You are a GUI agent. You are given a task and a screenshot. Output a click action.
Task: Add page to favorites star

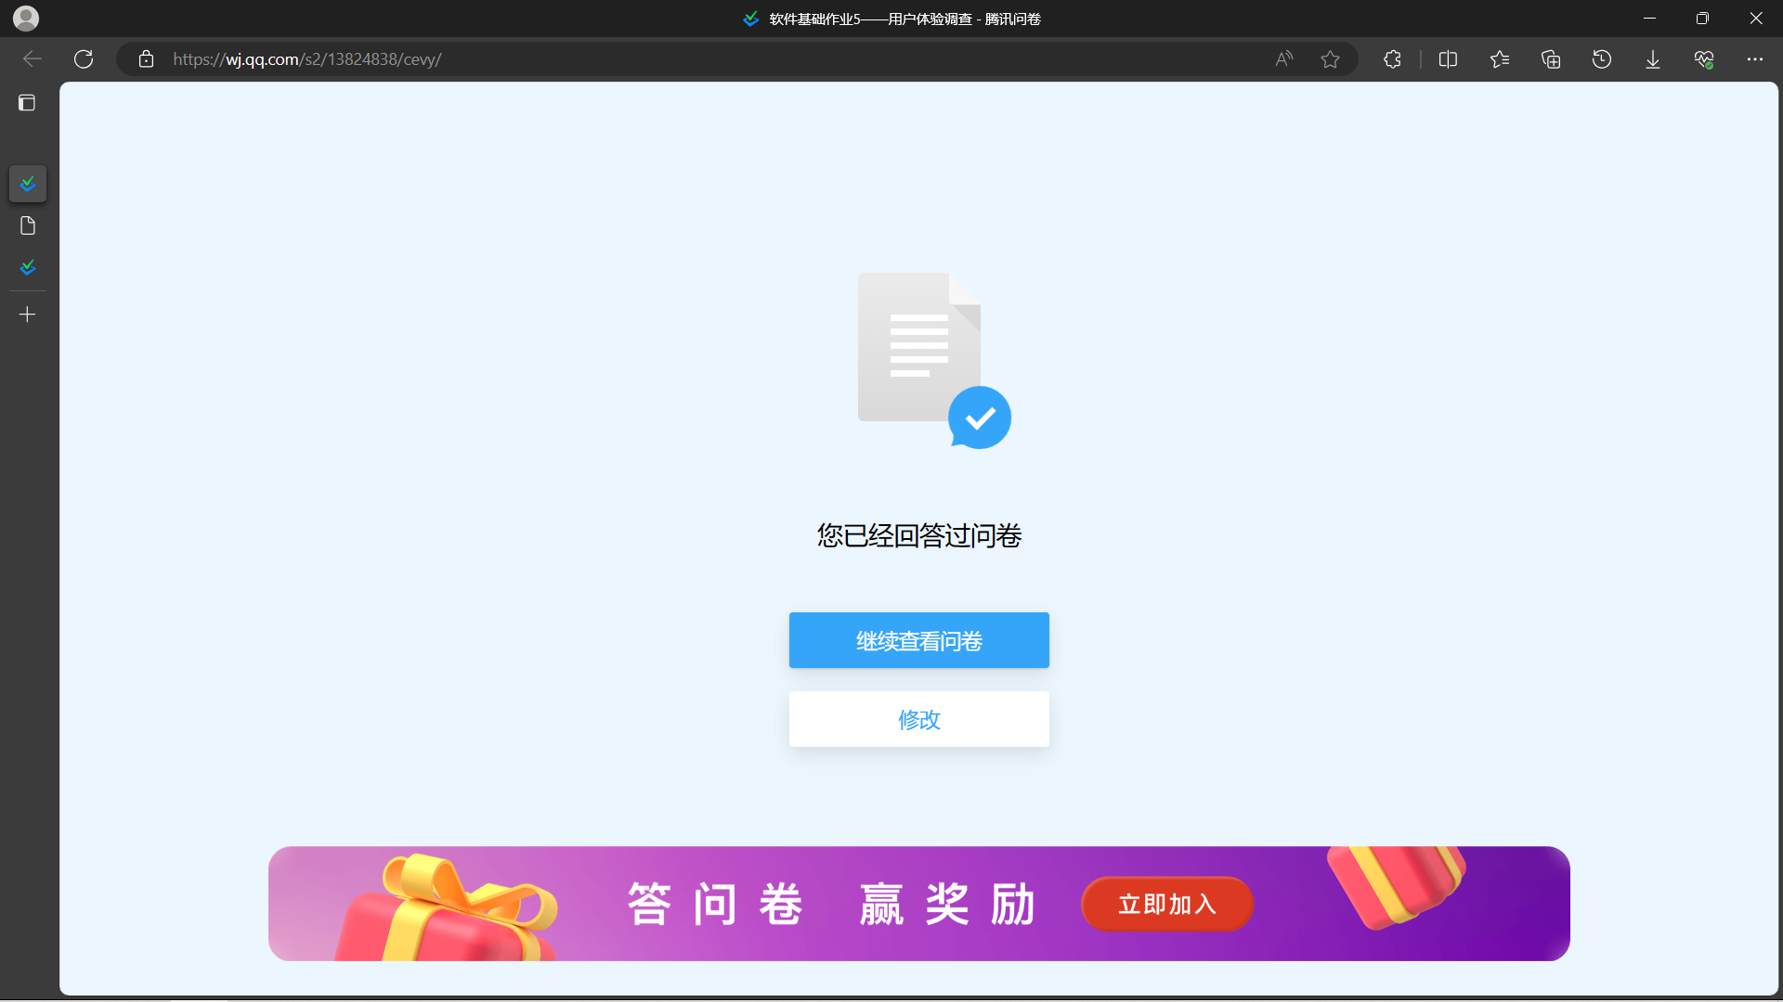pos(1330,59)
